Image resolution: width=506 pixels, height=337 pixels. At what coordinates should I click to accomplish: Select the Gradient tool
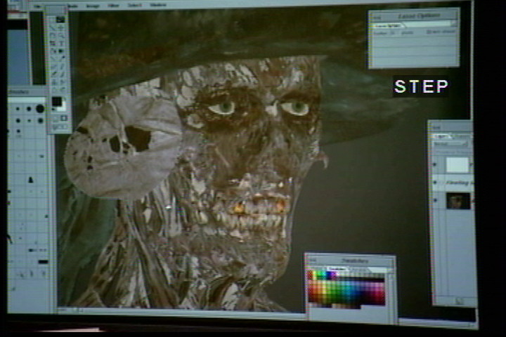[60, 51]
